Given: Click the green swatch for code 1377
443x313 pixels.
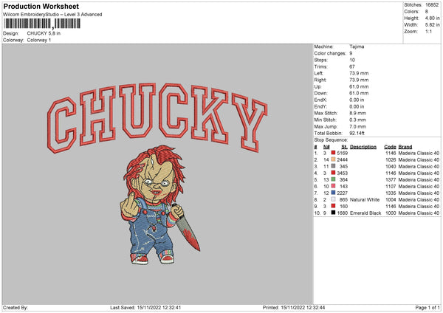Looking at the screenshot, I should point(333,179).
